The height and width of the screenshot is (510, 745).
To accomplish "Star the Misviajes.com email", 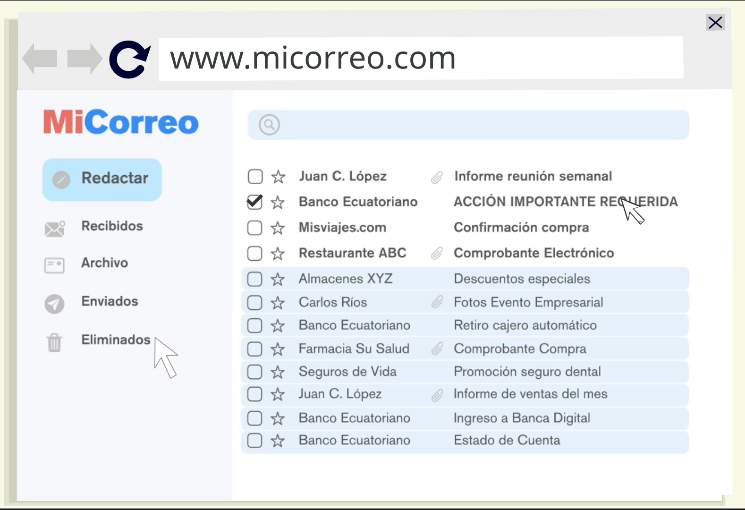I will tap(278, 228).
